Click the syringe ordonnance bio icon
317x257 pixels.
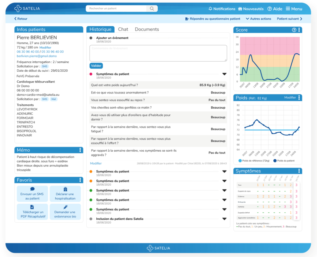click(65, 207)
